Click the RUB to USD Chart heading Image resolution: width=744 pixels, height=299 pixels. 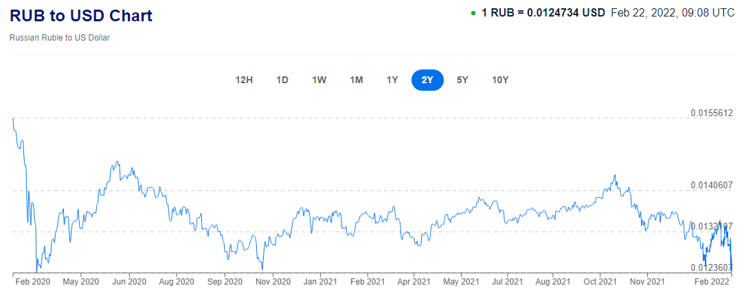(81, 16)
